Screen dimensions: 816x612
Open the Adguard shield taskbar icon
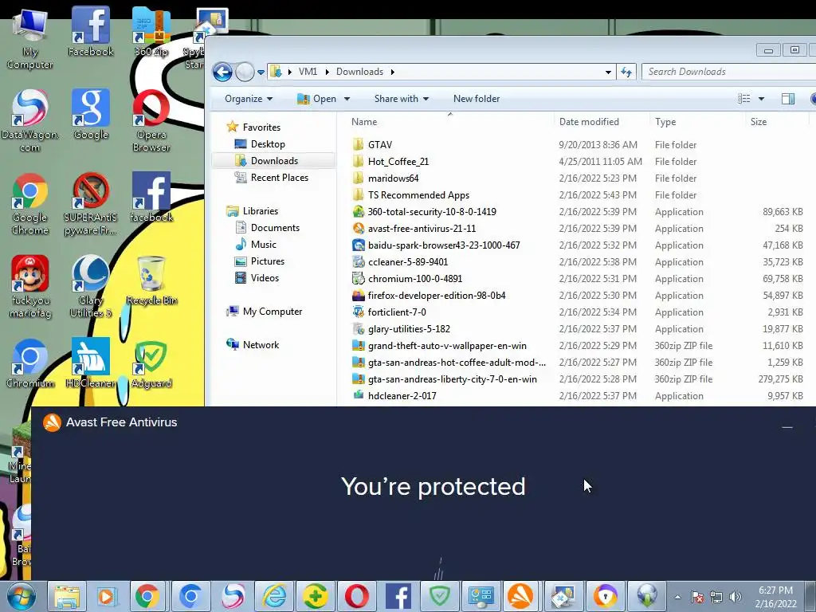tap(440, 596)
